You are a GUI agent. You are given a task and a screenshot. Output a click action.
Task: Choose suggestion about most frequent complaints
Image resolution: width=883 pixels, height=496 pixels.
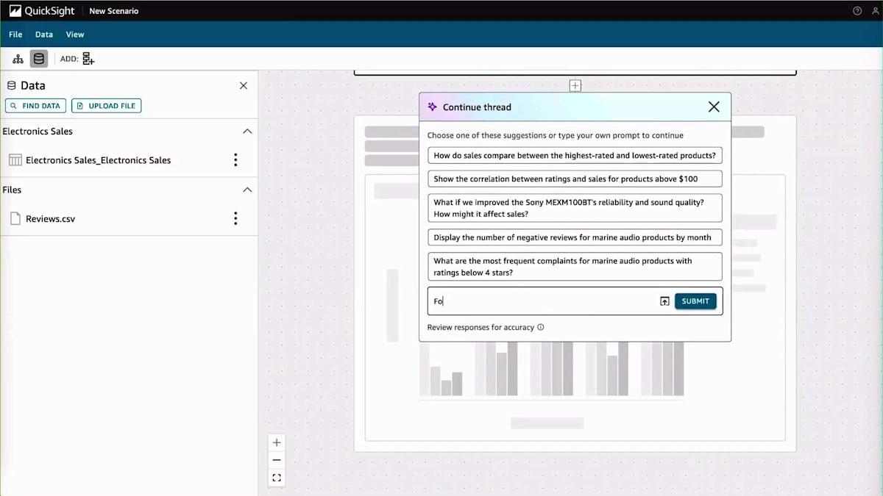pos(575,267)
